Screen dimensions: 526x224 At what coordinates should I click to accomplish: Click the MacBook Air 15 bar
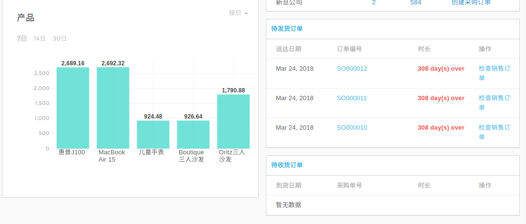click(x=113, y=108)
